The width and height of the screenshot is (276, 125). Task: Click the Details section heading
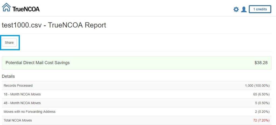tap(8, 76)
